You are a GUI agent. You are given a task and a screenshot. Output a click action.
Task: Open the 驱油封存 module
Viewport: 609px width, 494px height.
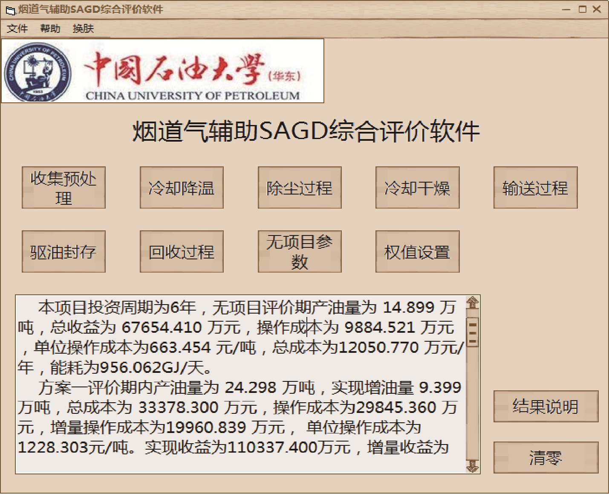(63, 252)
